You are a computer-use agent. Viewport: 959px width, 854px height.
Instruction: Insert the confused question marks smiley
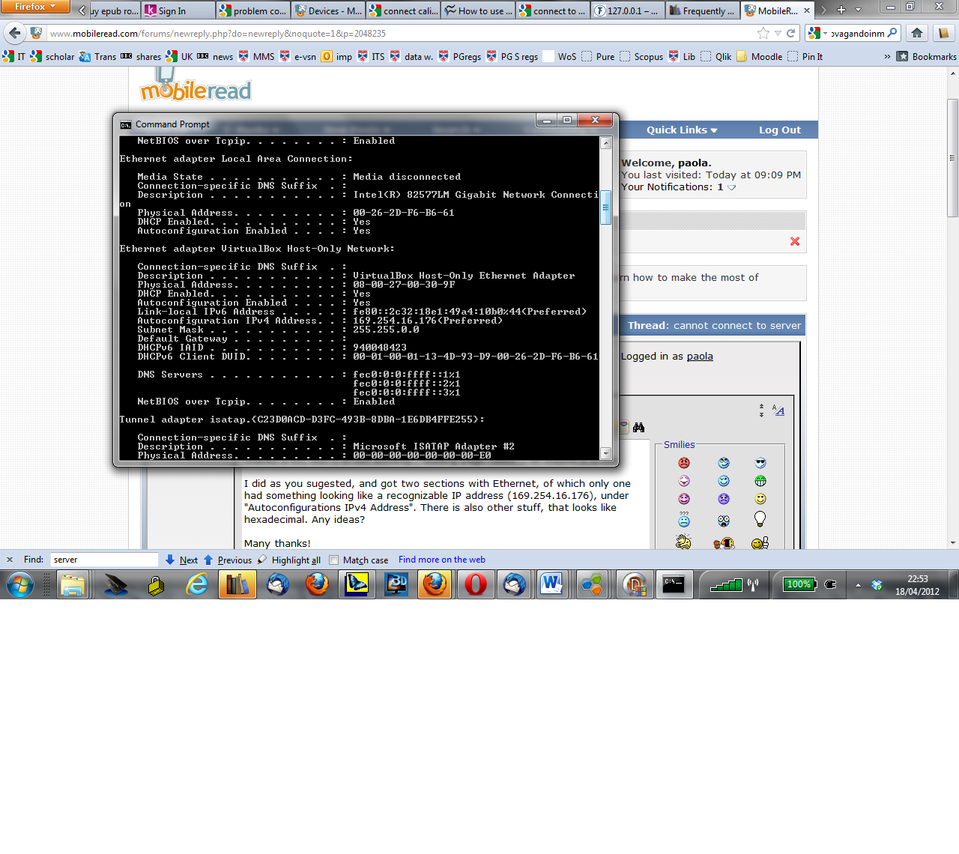pyautogui.click(x=684, y=519)
